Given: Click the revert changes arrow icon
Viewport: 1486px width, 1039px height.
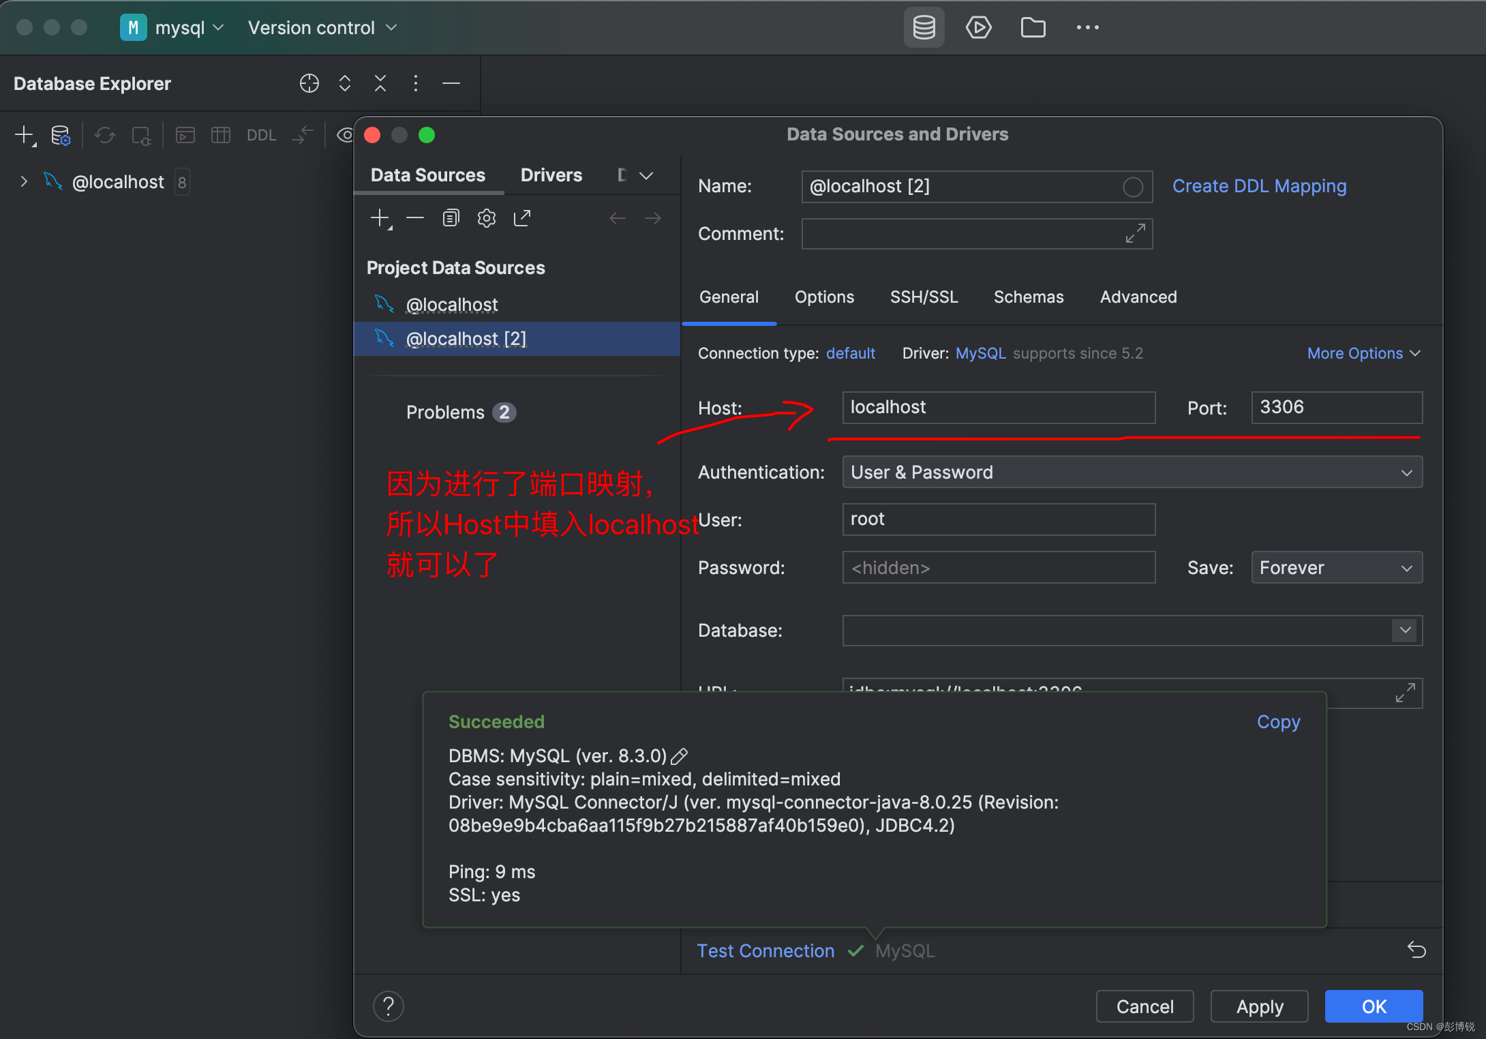Looking at the screenshot, I should pos(1416,950).
